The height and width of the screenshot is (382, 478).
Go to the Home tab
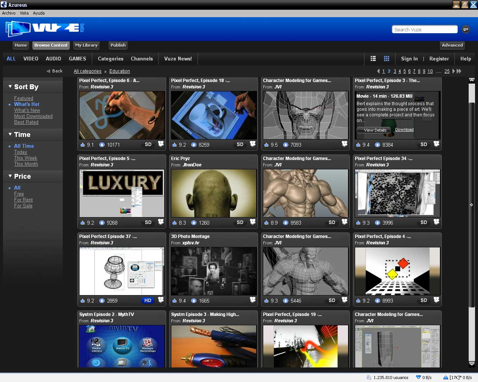(x=21, y=45)
